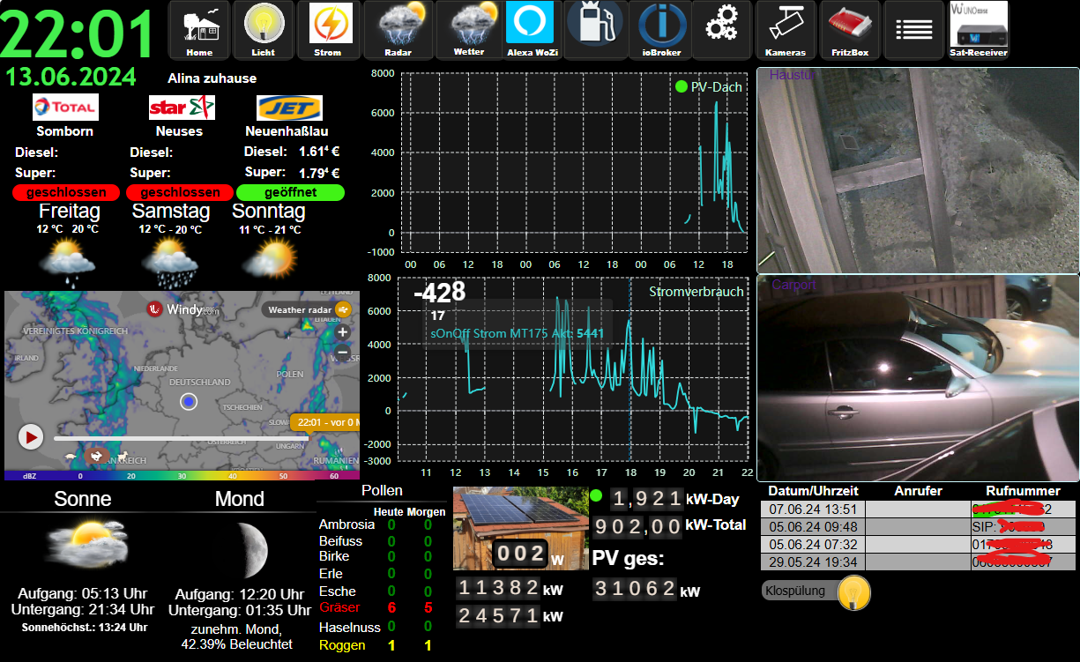Click the kW-Total counter 902,00
Image resolution: width=1080 pixels, height=662 pixels.
637,527
